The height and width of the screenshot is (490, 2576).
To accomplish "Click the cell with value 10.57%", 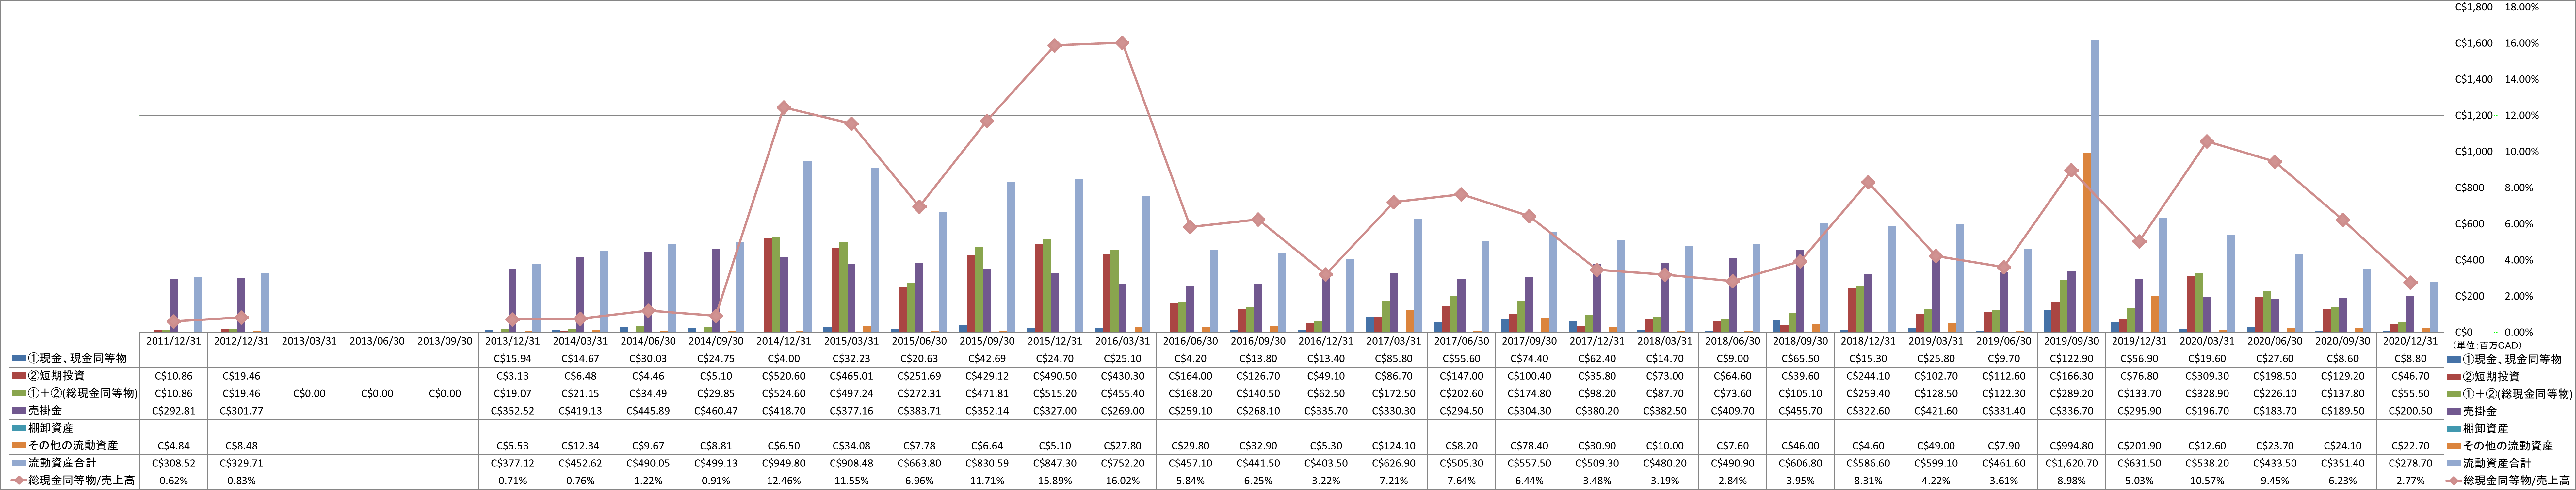I will point(2207,481).
